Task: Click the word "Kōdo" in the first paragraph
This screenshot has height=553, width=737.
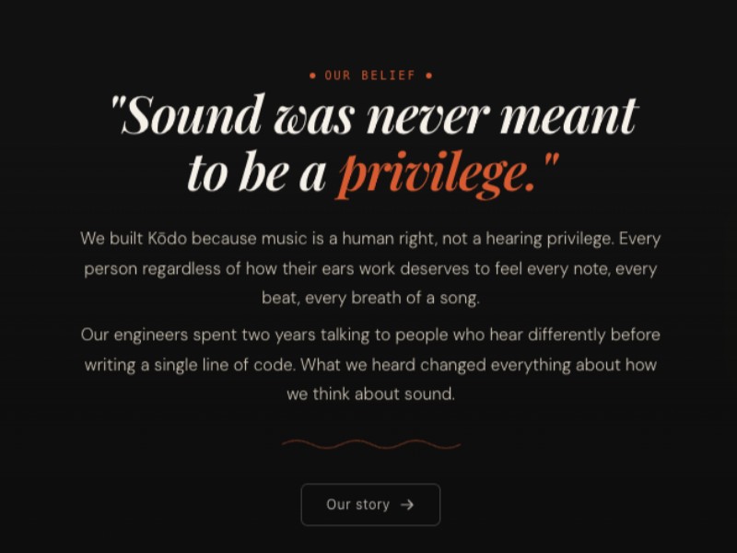Action: click(168, 239)
